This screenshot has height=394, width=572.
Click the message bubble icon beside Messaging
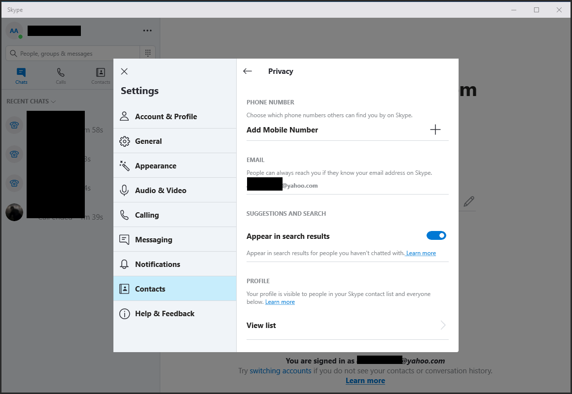[x=124, y=239]
